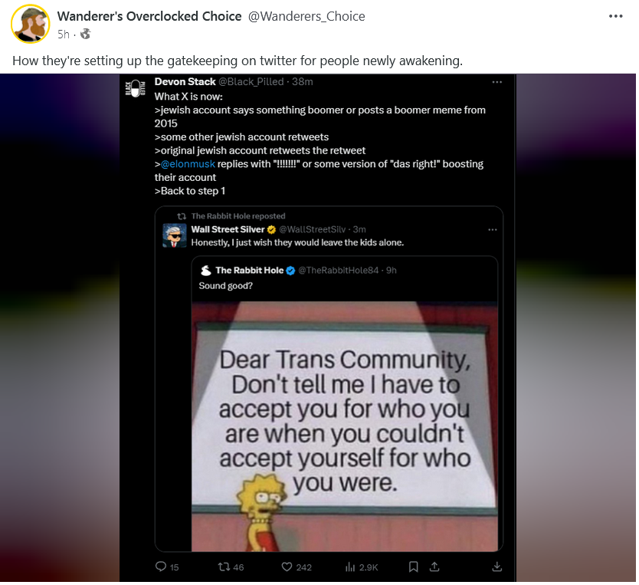The width and height of the screenshot is (639, 585).
Task: Open the post options three-dot menu
Action: (615, 16)
